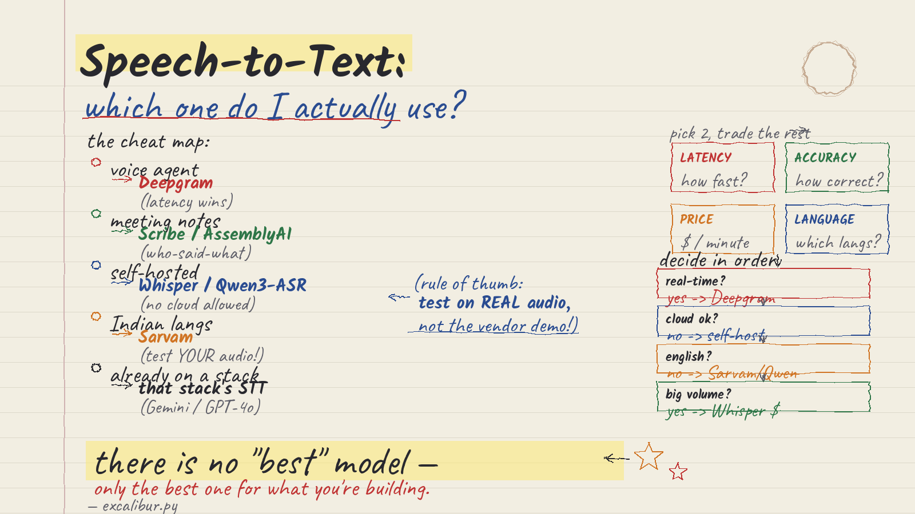Click the "which langs?" text

coord(838,243)
